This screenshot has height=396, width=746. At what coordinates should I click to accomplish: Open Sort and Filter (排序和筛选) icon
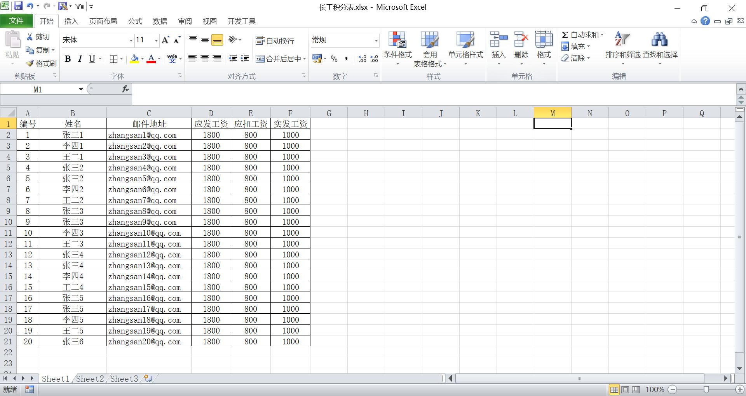(x=622, y=39)
